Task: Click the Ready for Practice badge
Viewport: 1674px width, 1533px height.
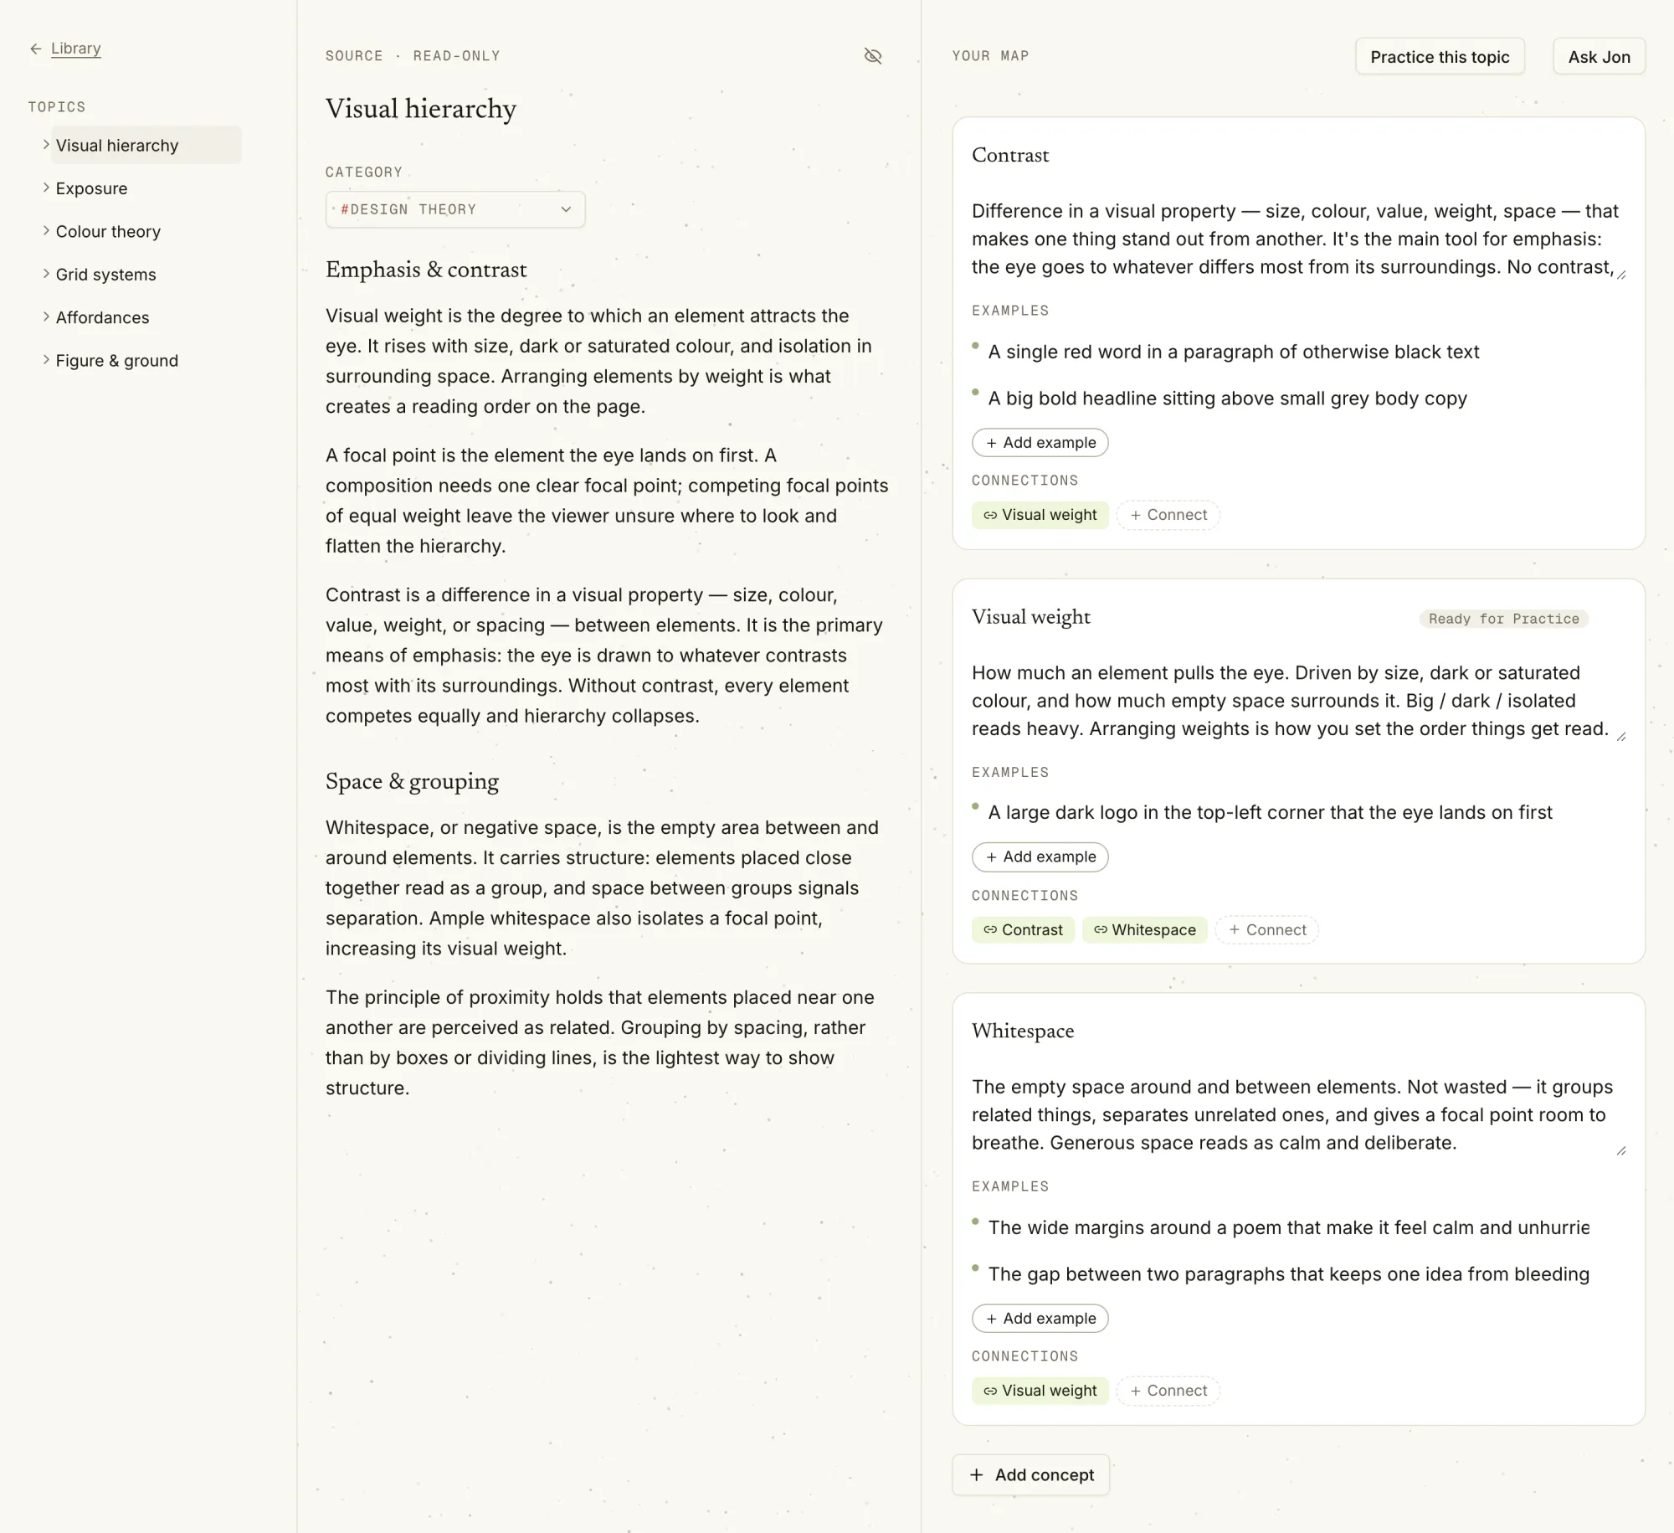Action: [x=1503, y=619]
